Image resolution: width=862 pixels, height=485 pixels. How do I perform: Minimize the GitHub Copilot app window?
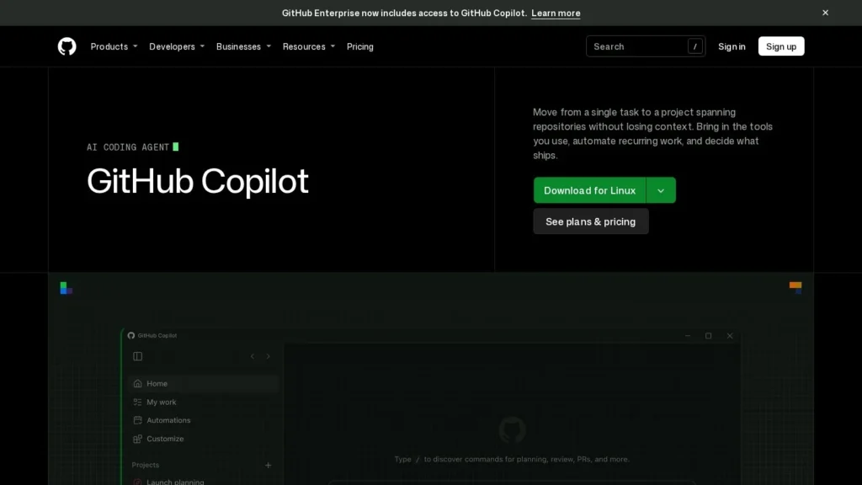[688, 335]
